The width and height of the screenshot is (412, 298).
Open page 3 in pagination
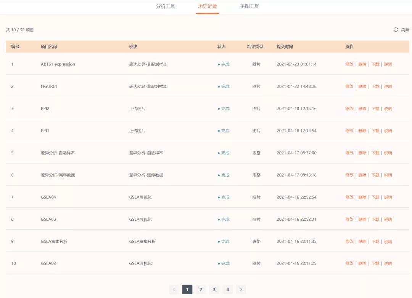click(x=214, y=289)
